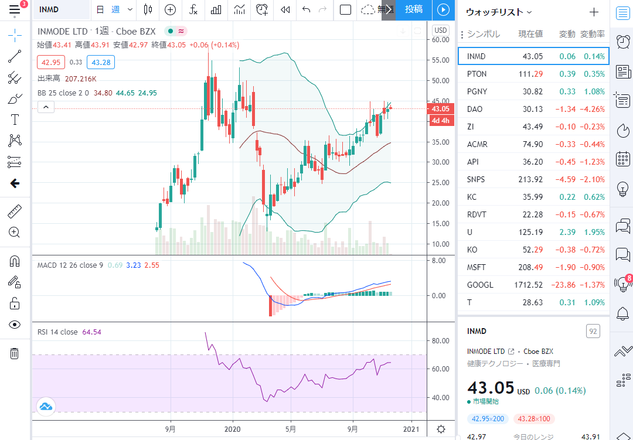Toggle magnet mode
The width and height of the screenshot is (633, 440).
[15, 261]
